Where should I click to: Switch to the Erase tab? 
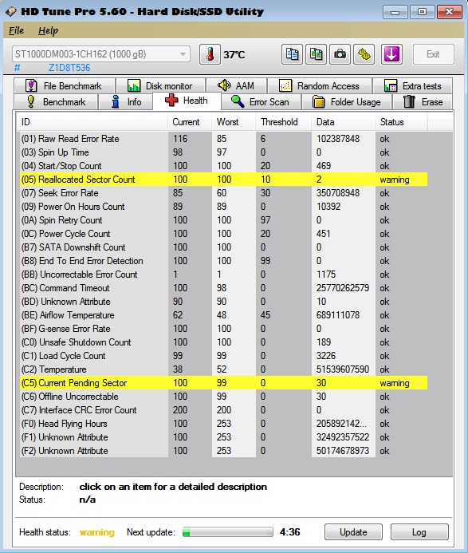coord(423,102)
